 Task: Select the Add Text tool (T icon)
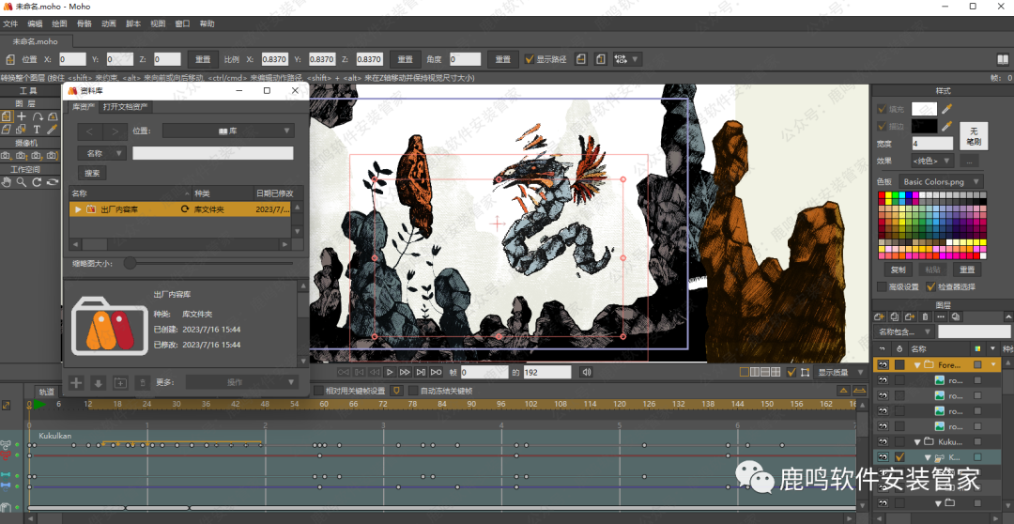pos(38,129)
